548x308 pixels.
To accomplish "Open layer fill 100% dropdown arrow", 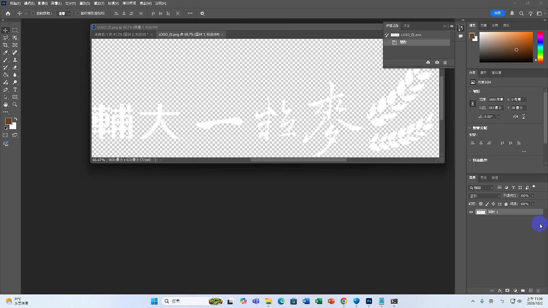I will click(x=532, y=204).
